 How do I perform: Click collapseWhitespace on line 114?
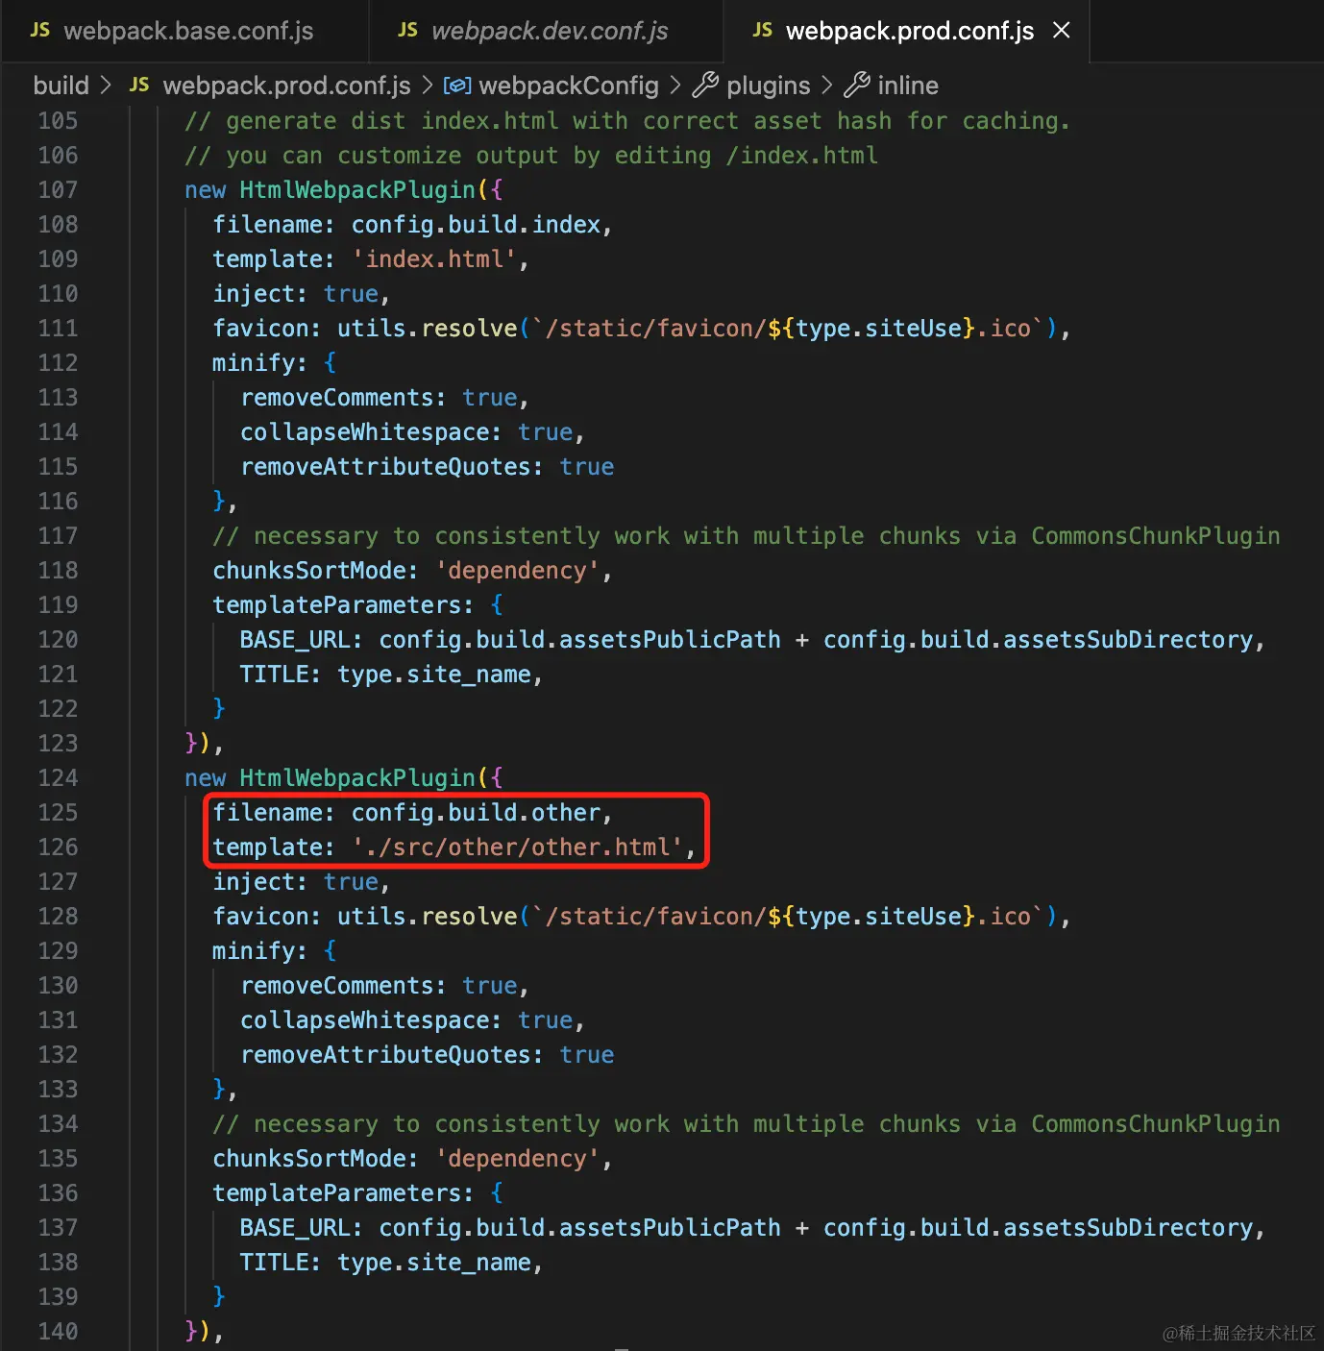(x=365, y=432)
